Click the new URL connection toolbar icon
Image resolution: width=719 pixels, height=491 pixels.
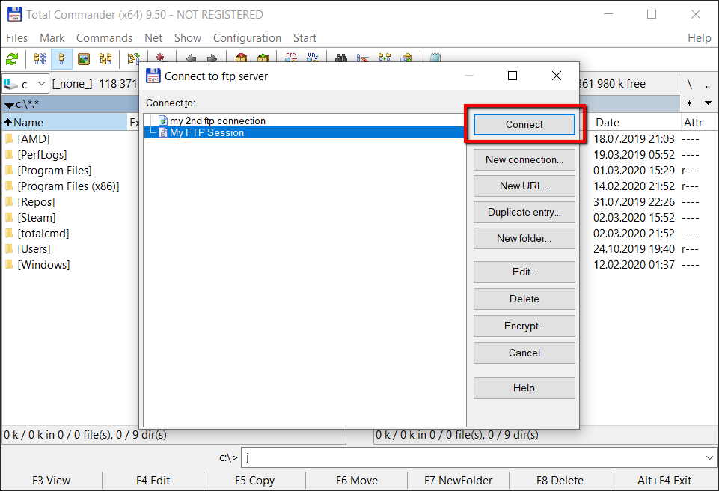313,58
